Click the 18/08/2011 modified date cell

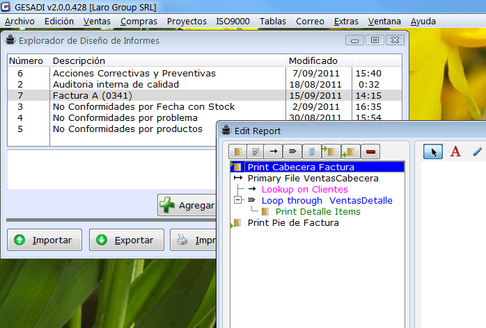click(x=315, y=85)
